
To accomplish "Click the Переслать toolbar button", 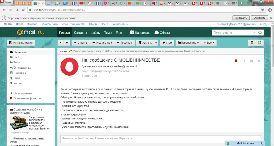I will click(125, 43).
